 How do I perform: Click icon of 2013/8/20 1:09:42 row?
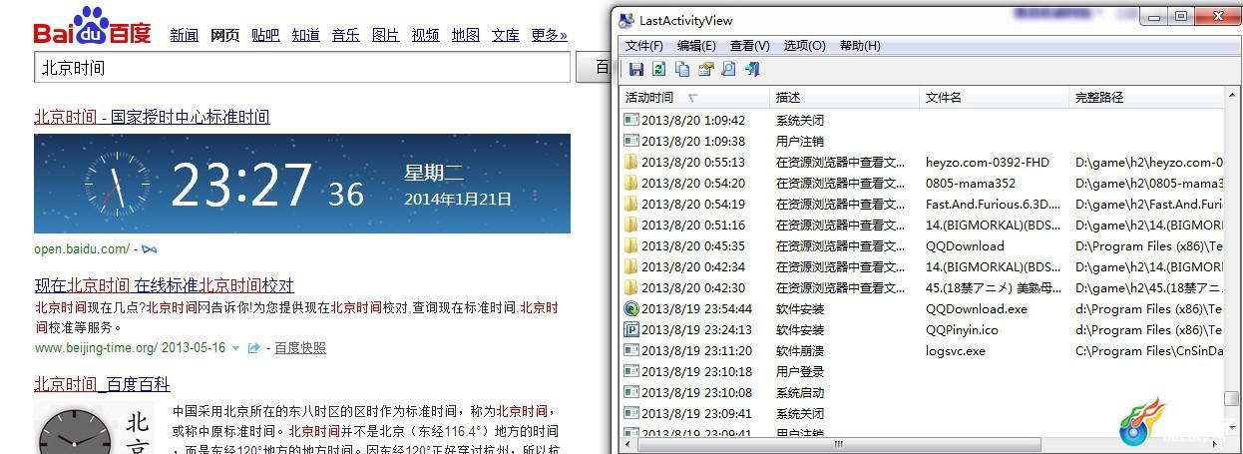(630, 120)
